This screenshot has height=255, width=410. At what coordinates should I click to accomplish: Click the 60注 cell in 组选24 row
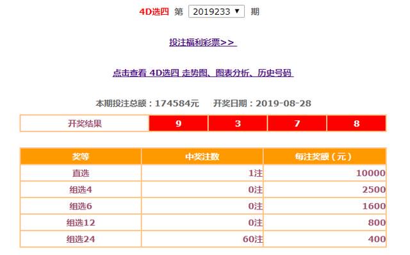[202, 239]
